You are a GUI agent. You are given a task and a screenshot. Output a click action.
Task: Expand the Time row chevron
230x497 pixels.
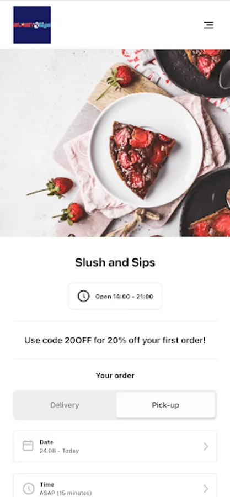[x=206, y=489]
